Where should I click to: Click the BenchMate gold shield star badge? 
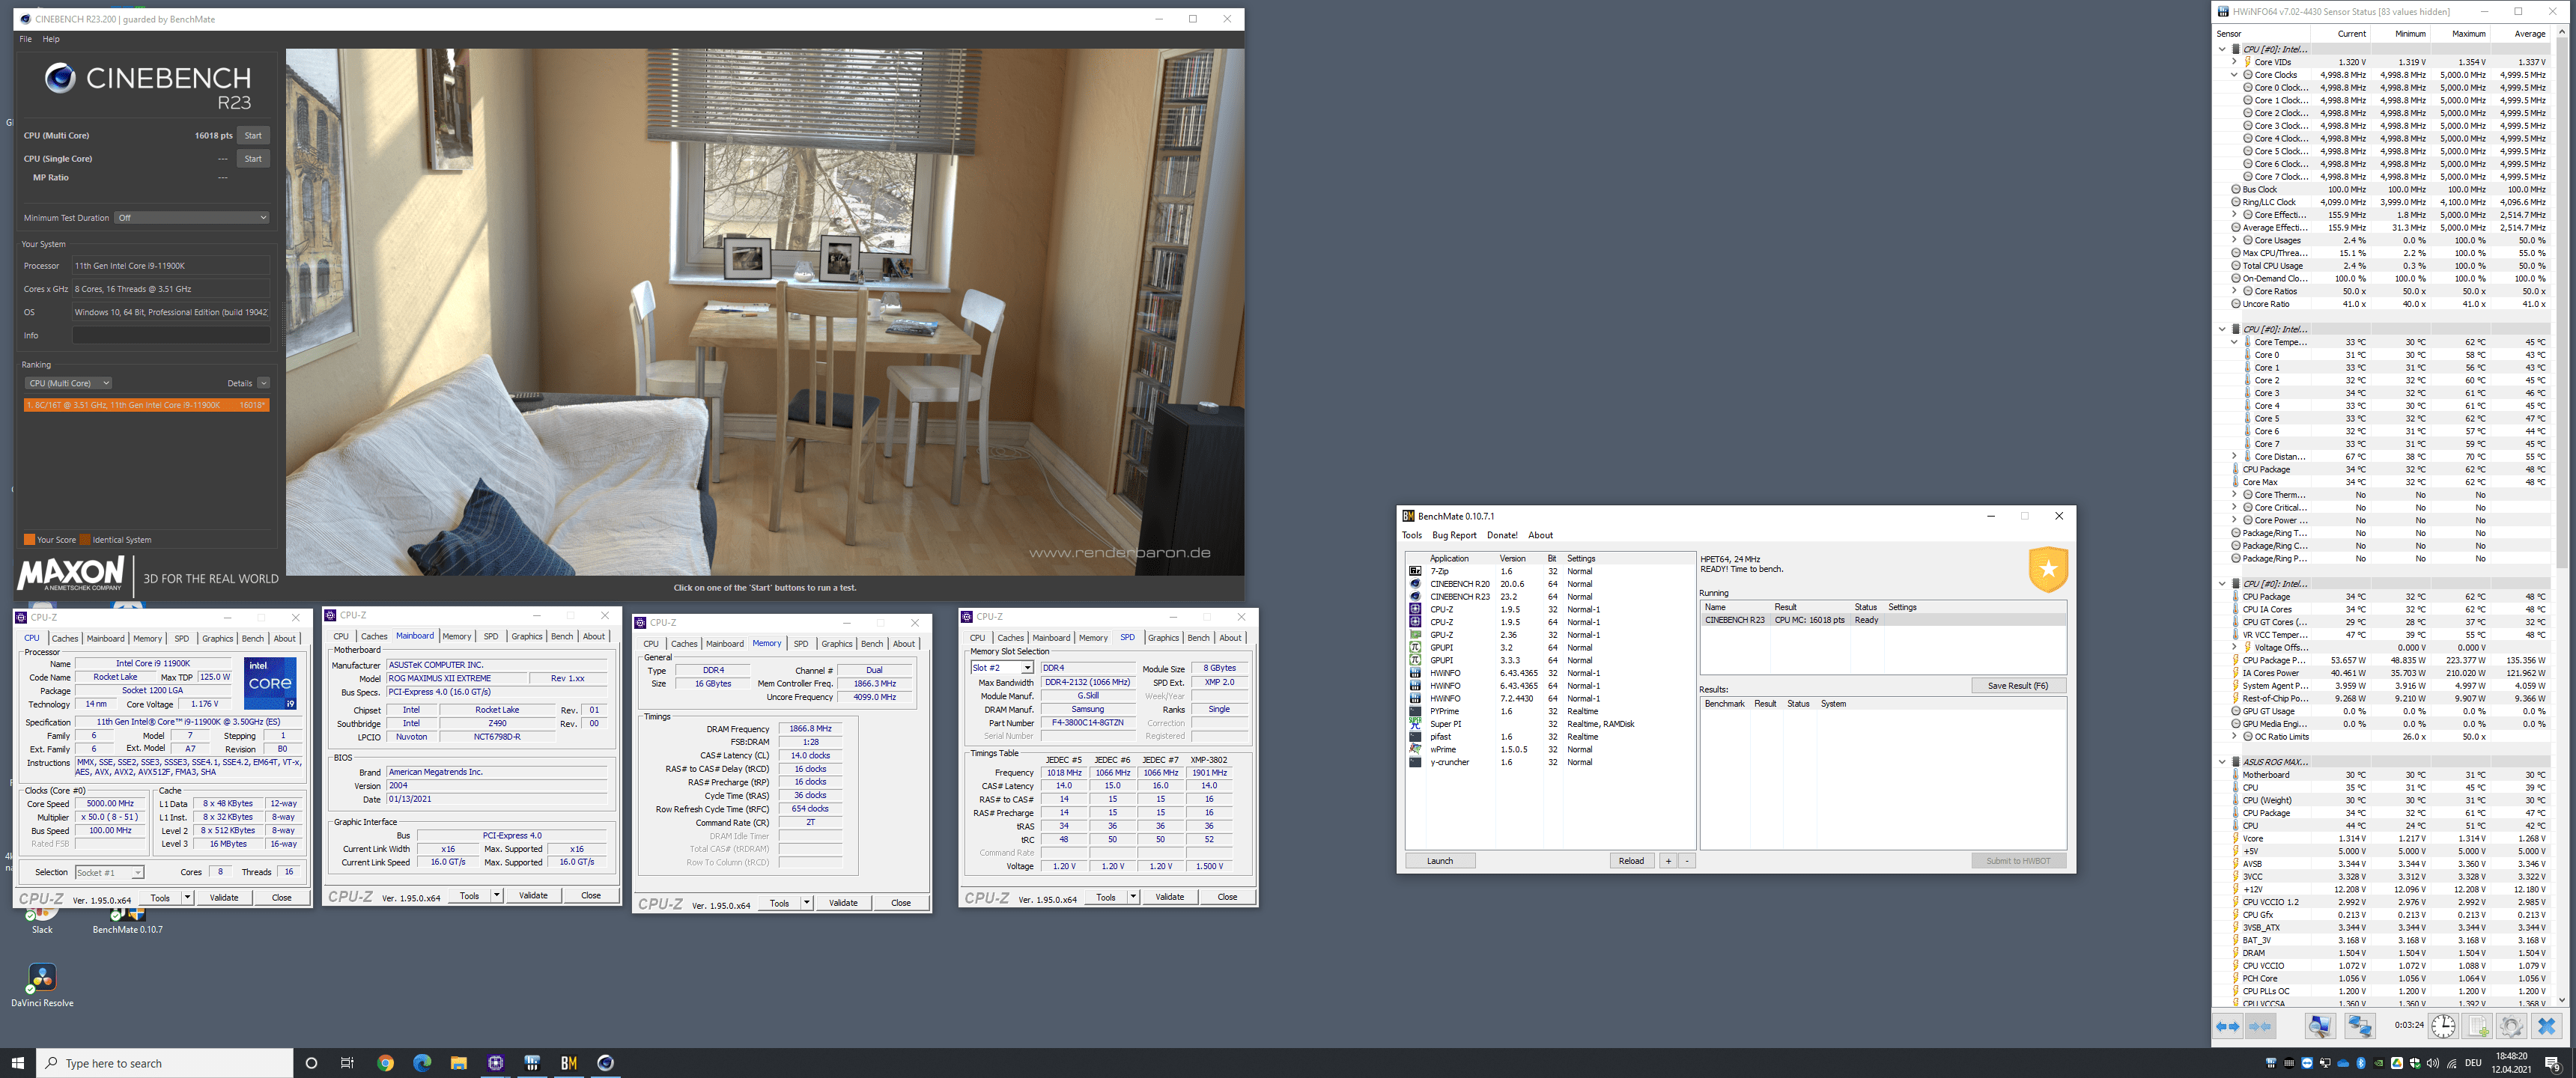pyautogui.click(x=2047, y=569)
